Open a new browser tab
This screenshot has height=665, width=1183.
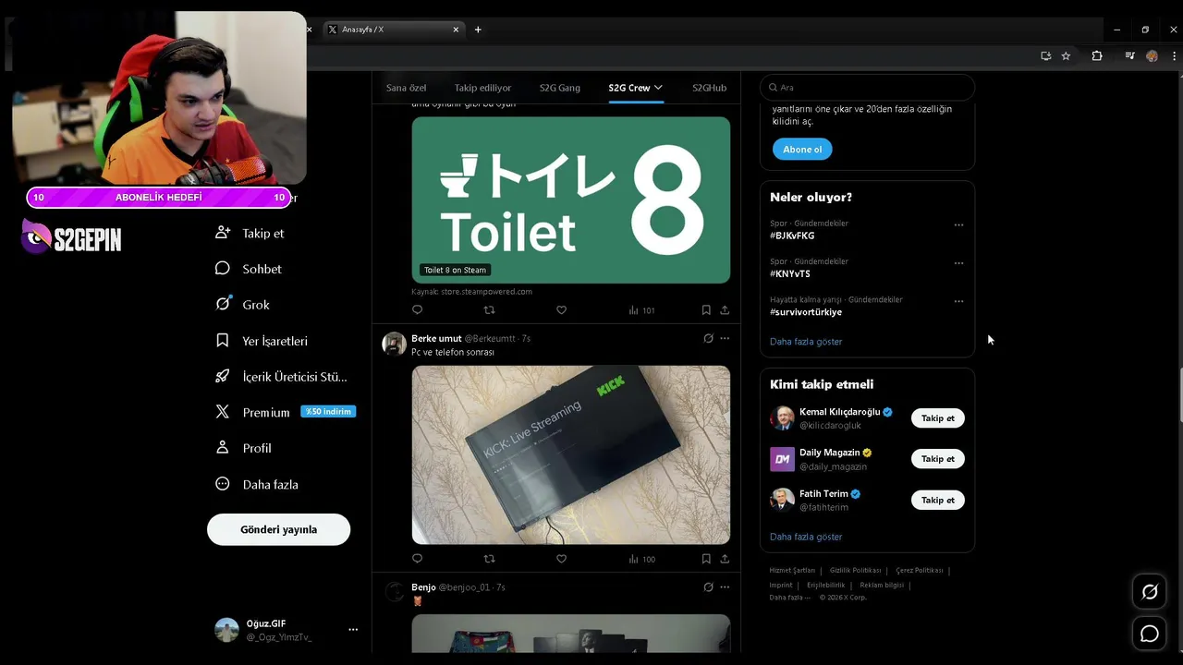click(478, 30)
